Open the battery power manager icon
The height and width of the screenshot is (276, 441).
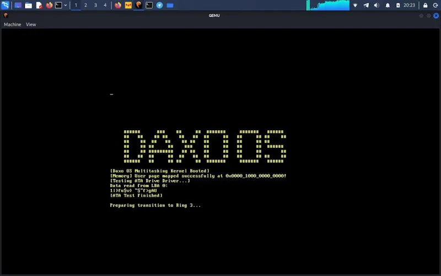(398, 5)
